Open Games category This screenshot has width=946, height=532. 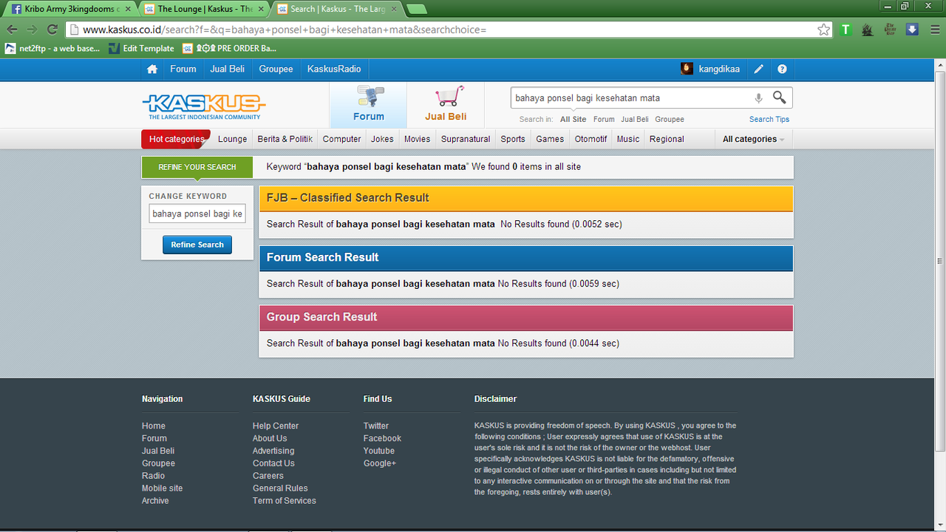click(x=550, y=139)
